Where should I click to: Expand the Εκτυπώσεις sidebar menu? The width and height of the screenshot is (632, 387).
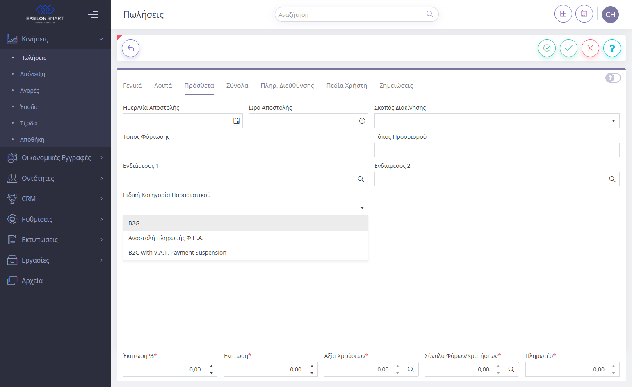pos(55,240)
